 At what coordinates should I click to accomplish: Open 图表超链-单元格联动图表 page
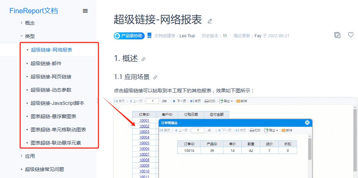coord(58,130)
